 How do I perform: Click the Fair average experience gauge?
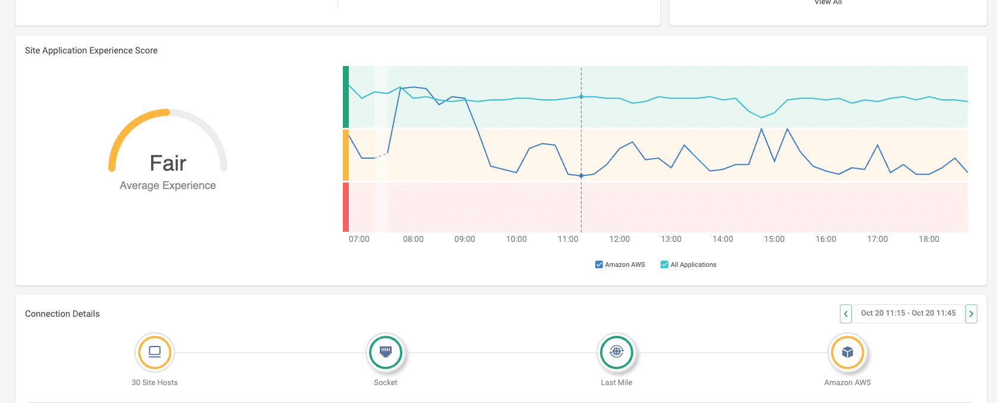(168, 149)
